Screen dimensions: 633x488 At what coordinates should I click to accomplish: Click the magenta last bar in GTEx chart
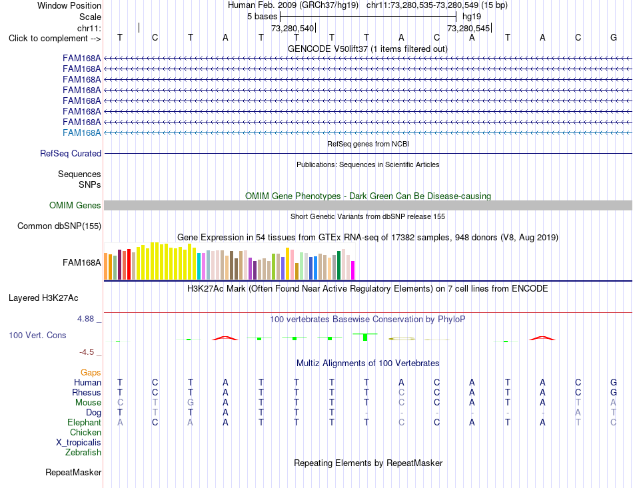click(352, 270)
